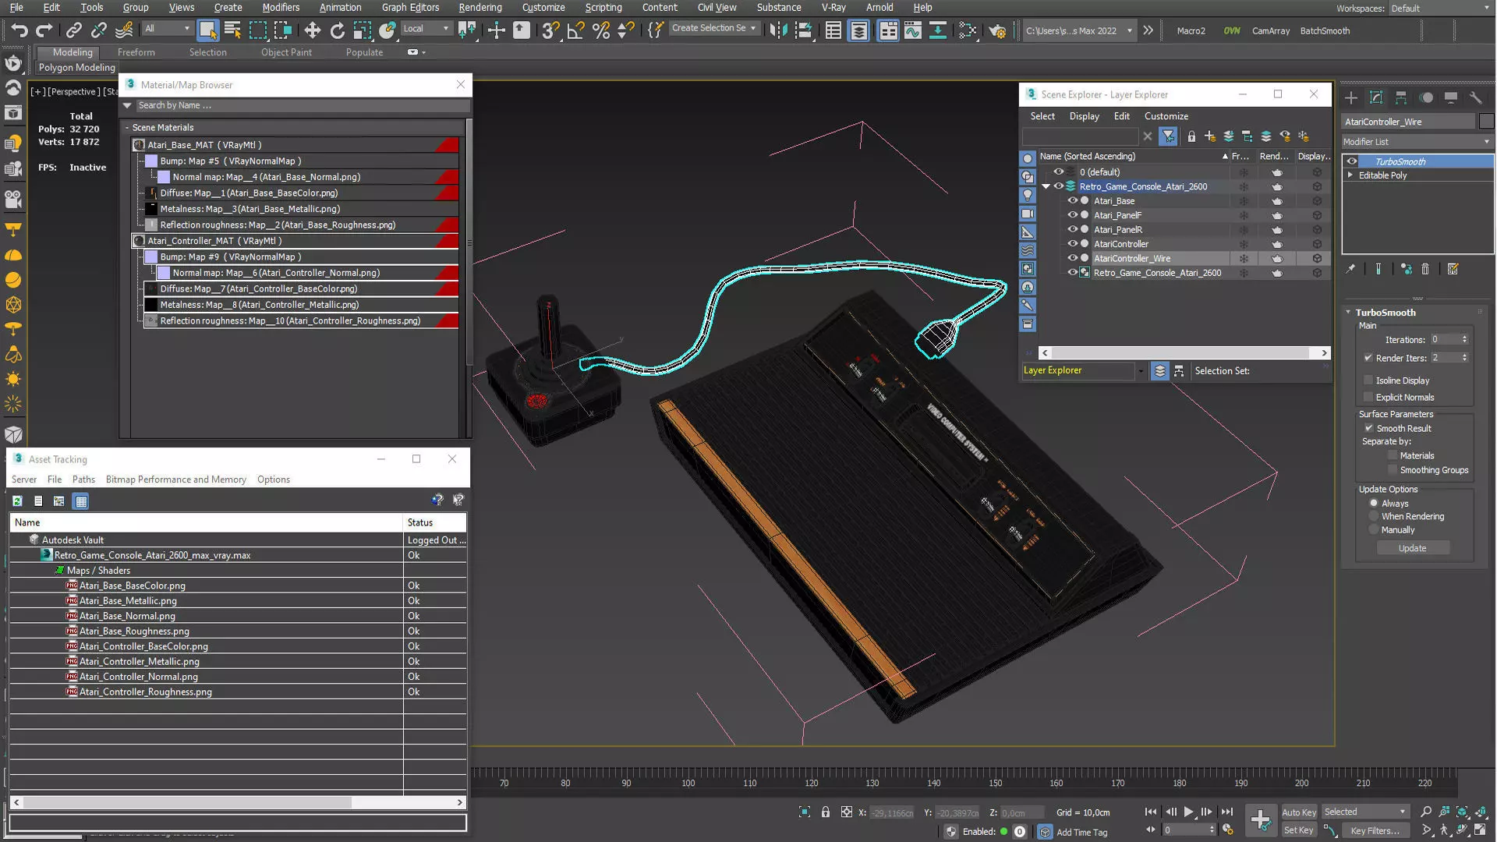Select When Rendering update option

click(1374, 516)
